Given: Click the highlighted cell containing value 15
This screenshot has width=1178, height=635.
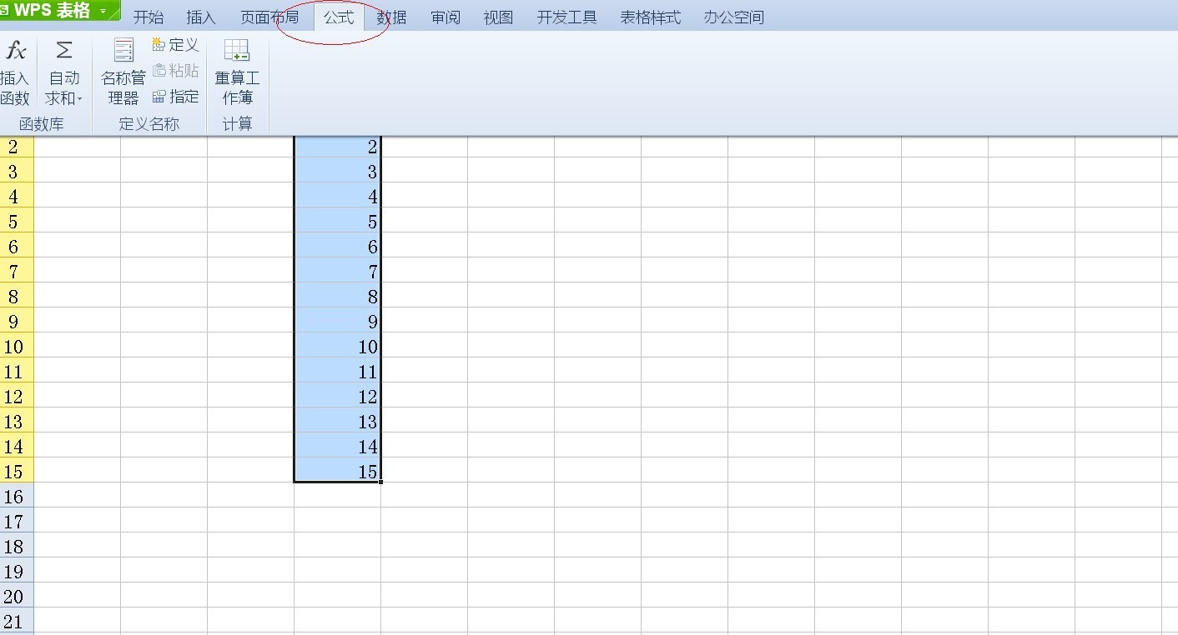Looking at the screenshot, I should [x=338, y=471].
